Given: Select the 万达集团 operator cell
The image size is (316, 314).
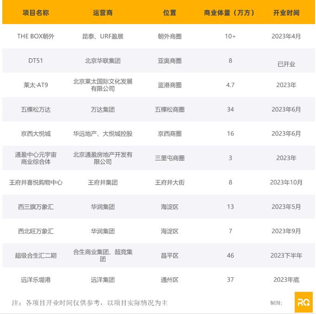Looking at the screenshot, I should (102, 110).
